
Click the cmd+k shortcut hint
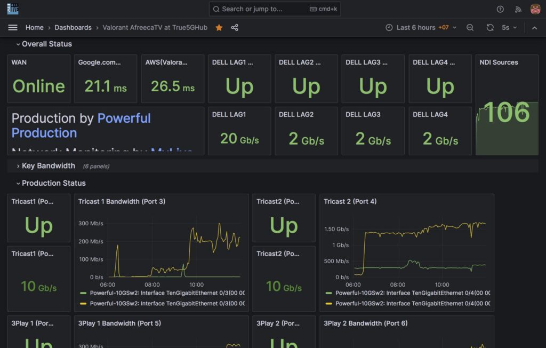coord(324,9)
